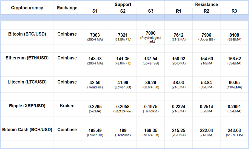Click the Cryptocurrency column header
This screenshot has width=249, height=149.
click(x=27, y=8)
